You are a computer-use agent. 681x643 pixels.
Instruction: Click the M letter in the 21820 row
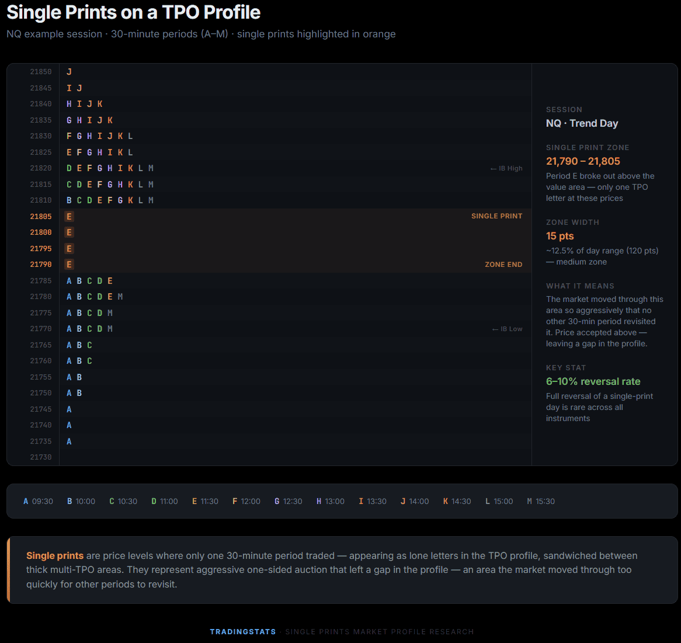pos(151,168)
